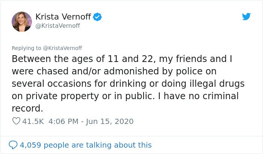Click the blue verified badge

97,17
